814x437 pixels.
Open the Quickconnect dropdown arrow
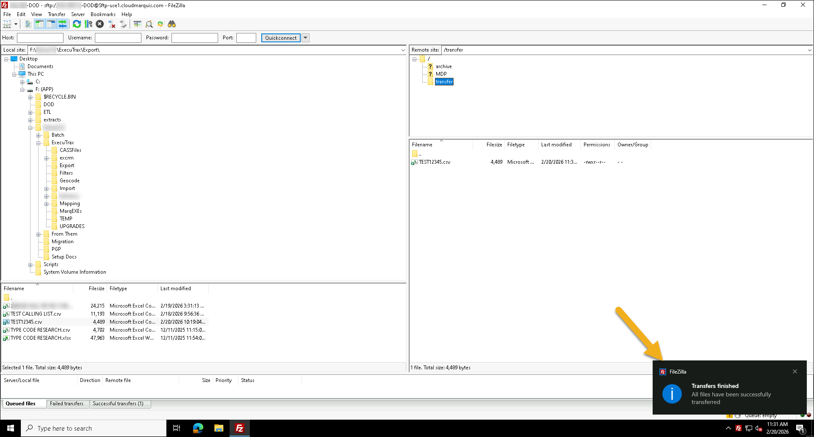[305, 38]
